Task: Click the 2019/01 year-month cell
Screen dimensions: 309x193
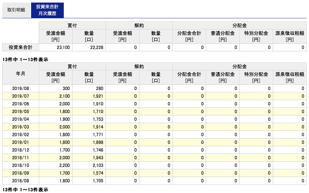Action: tap(21, 142)
